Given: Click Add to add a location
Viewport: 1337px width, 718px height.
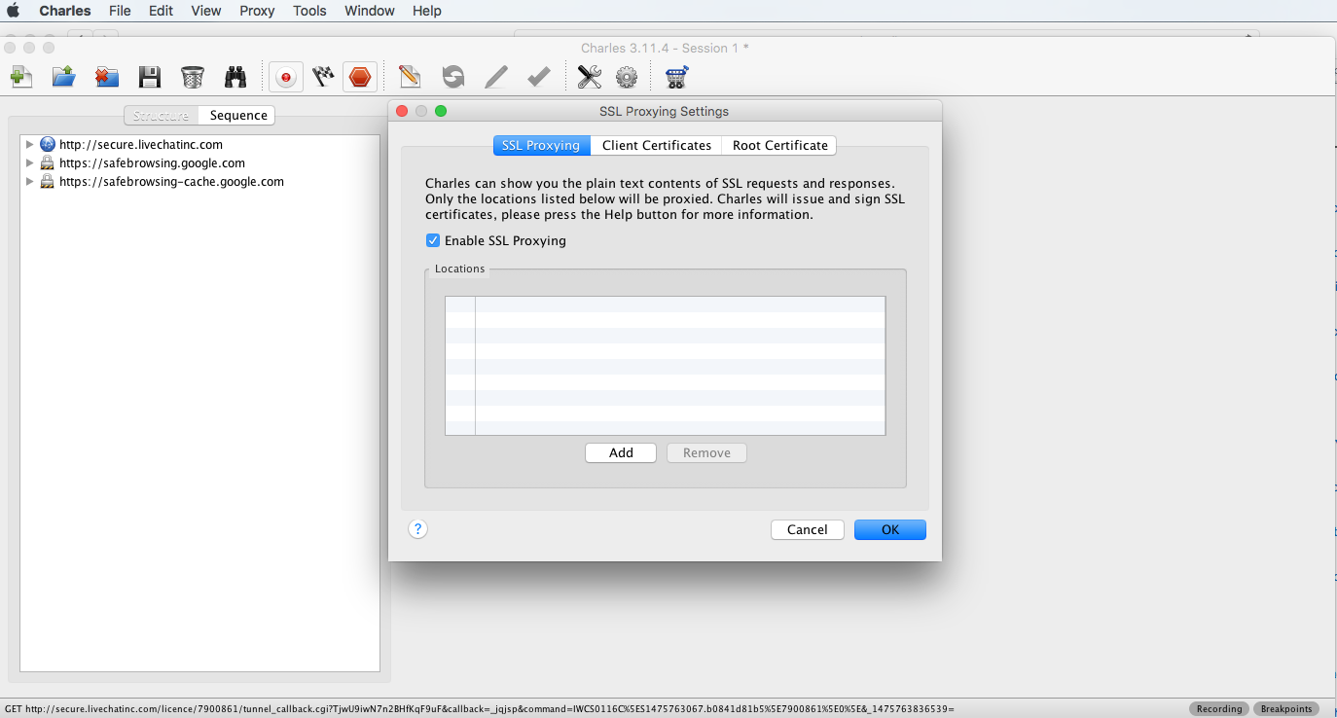Looking at the screenshot, I should click(621, 452).
